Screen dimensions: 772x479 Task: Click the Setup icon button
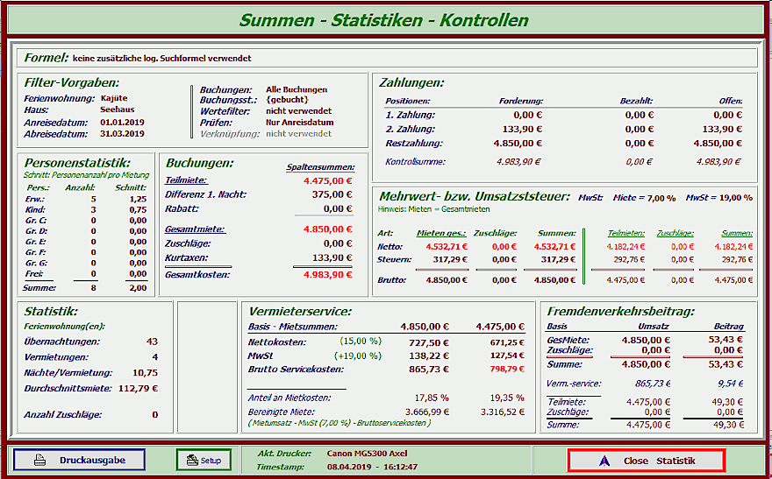pyautogui.click(x=189, y=460)
